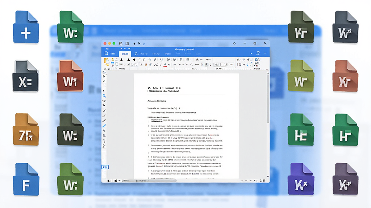Toggle the layout view icon in the title bar
Screen dimensions: 371x208
tap(127, 43)
